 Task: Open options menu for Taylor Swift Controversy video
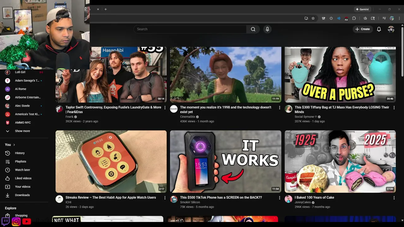[165, 108]
